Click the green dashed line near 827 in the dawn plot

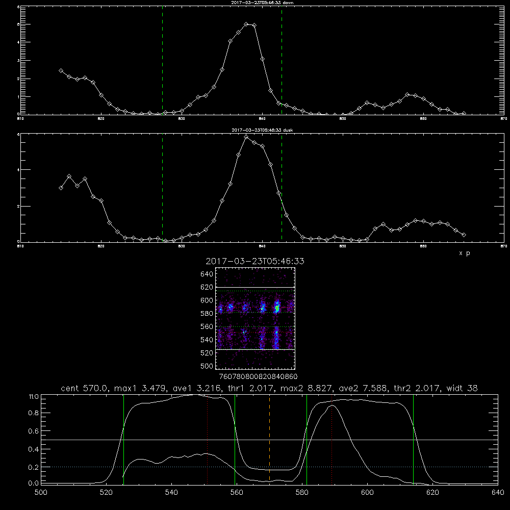pos(162,60)
